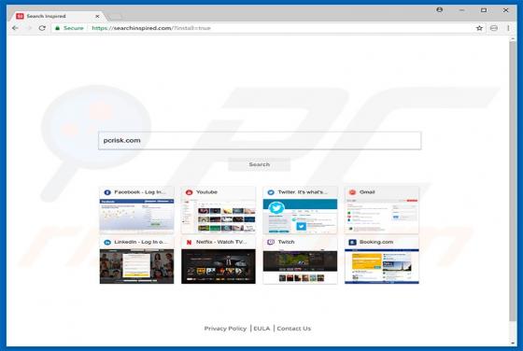Viewport: 523px width, 351px height.
Task: Open the Privacy Policy link
Action: pyautogui.click(x=225, y=329)
